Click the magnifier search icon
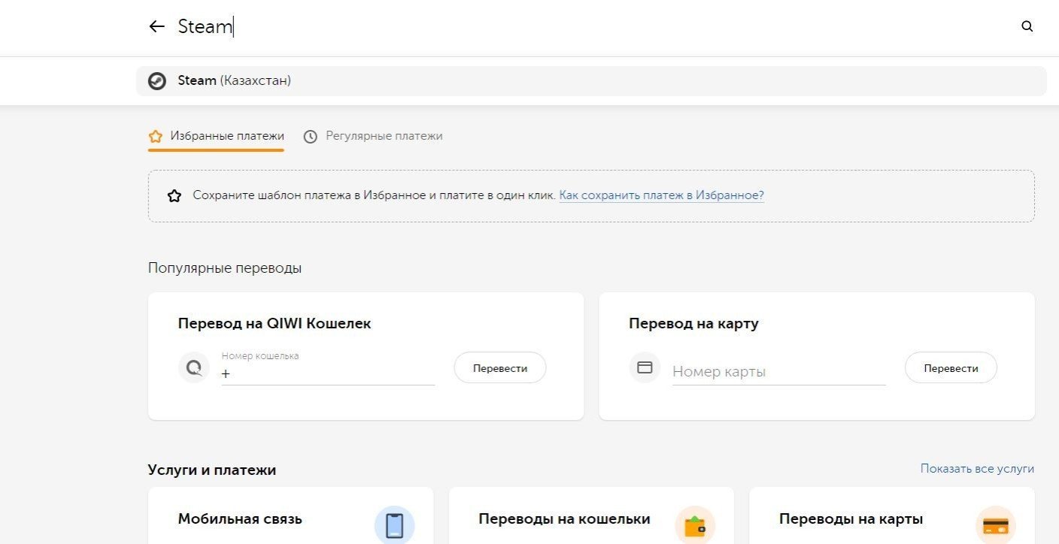 coord(1027,26)
